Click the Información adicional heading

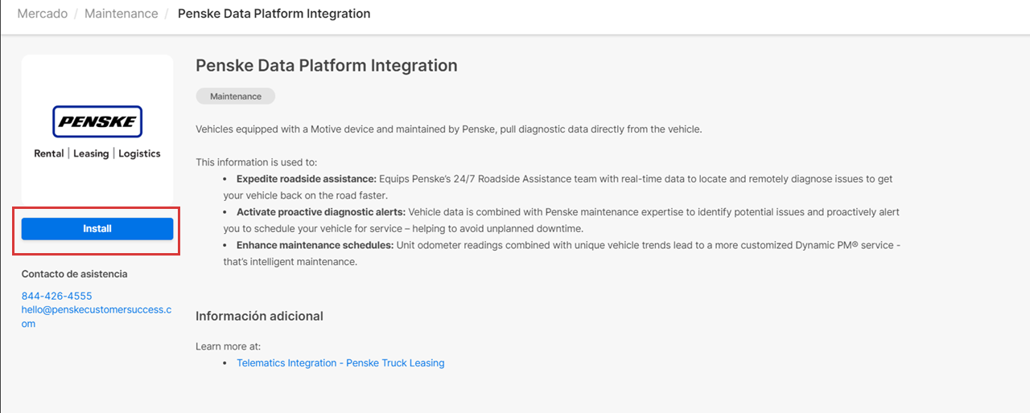pos(259,316)
